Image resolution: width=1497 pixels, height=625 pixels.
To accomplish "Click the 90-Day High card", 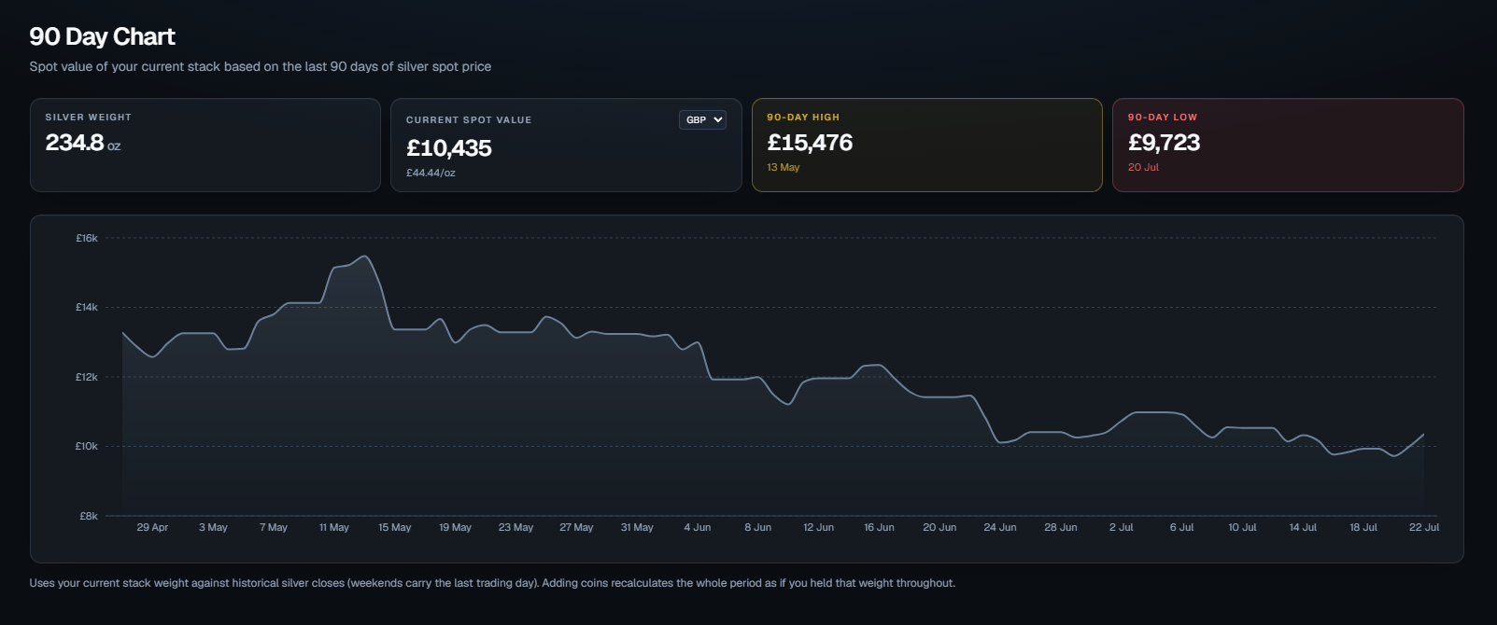I will click(927, 146).
